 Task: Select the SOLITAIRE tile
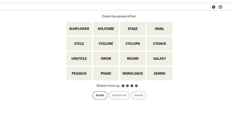106,29
